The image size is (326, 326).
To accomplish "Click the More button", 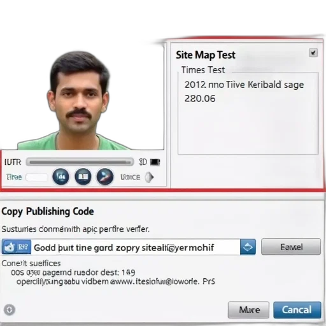I will (248, 310).
